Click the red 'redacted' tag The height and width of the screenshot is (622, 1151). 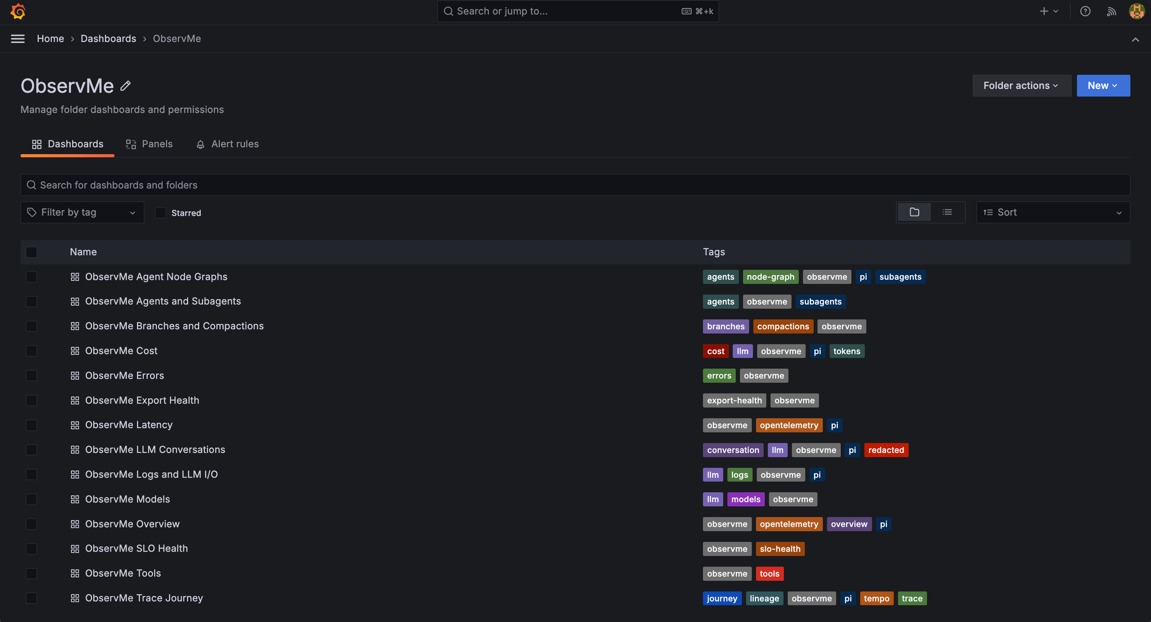coord(886,450)
